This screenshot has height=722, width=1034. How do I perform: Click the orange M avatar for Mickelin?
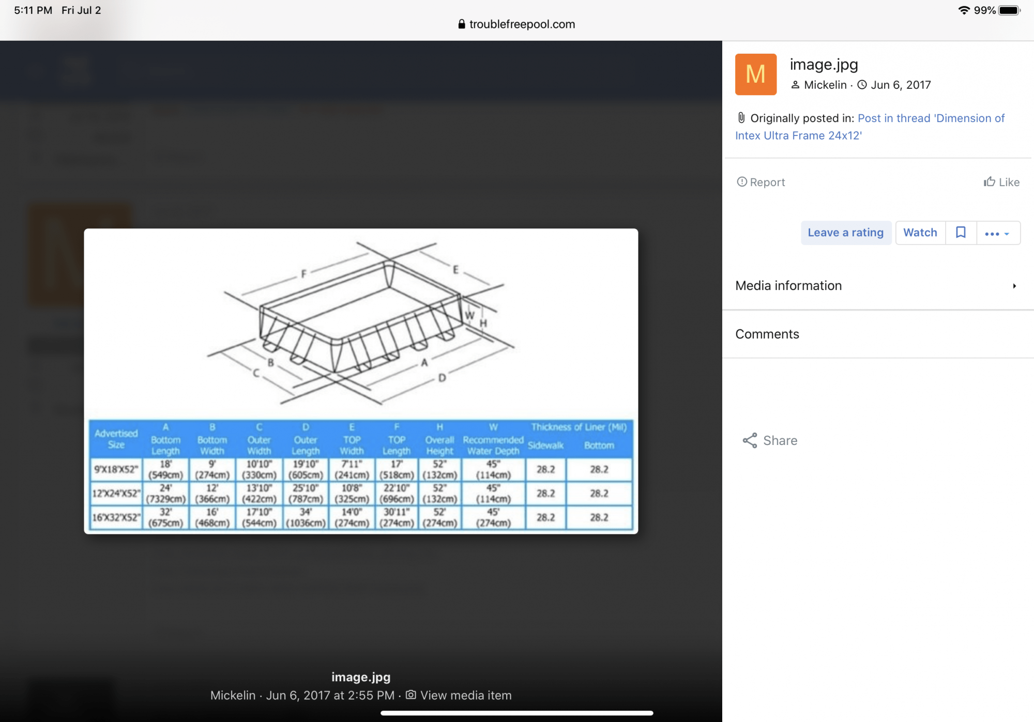(x=755, y=74)
